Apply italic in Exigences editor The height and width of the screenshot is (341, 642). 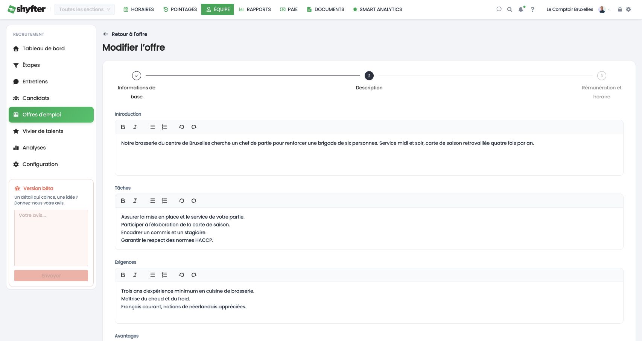(135, 275)
